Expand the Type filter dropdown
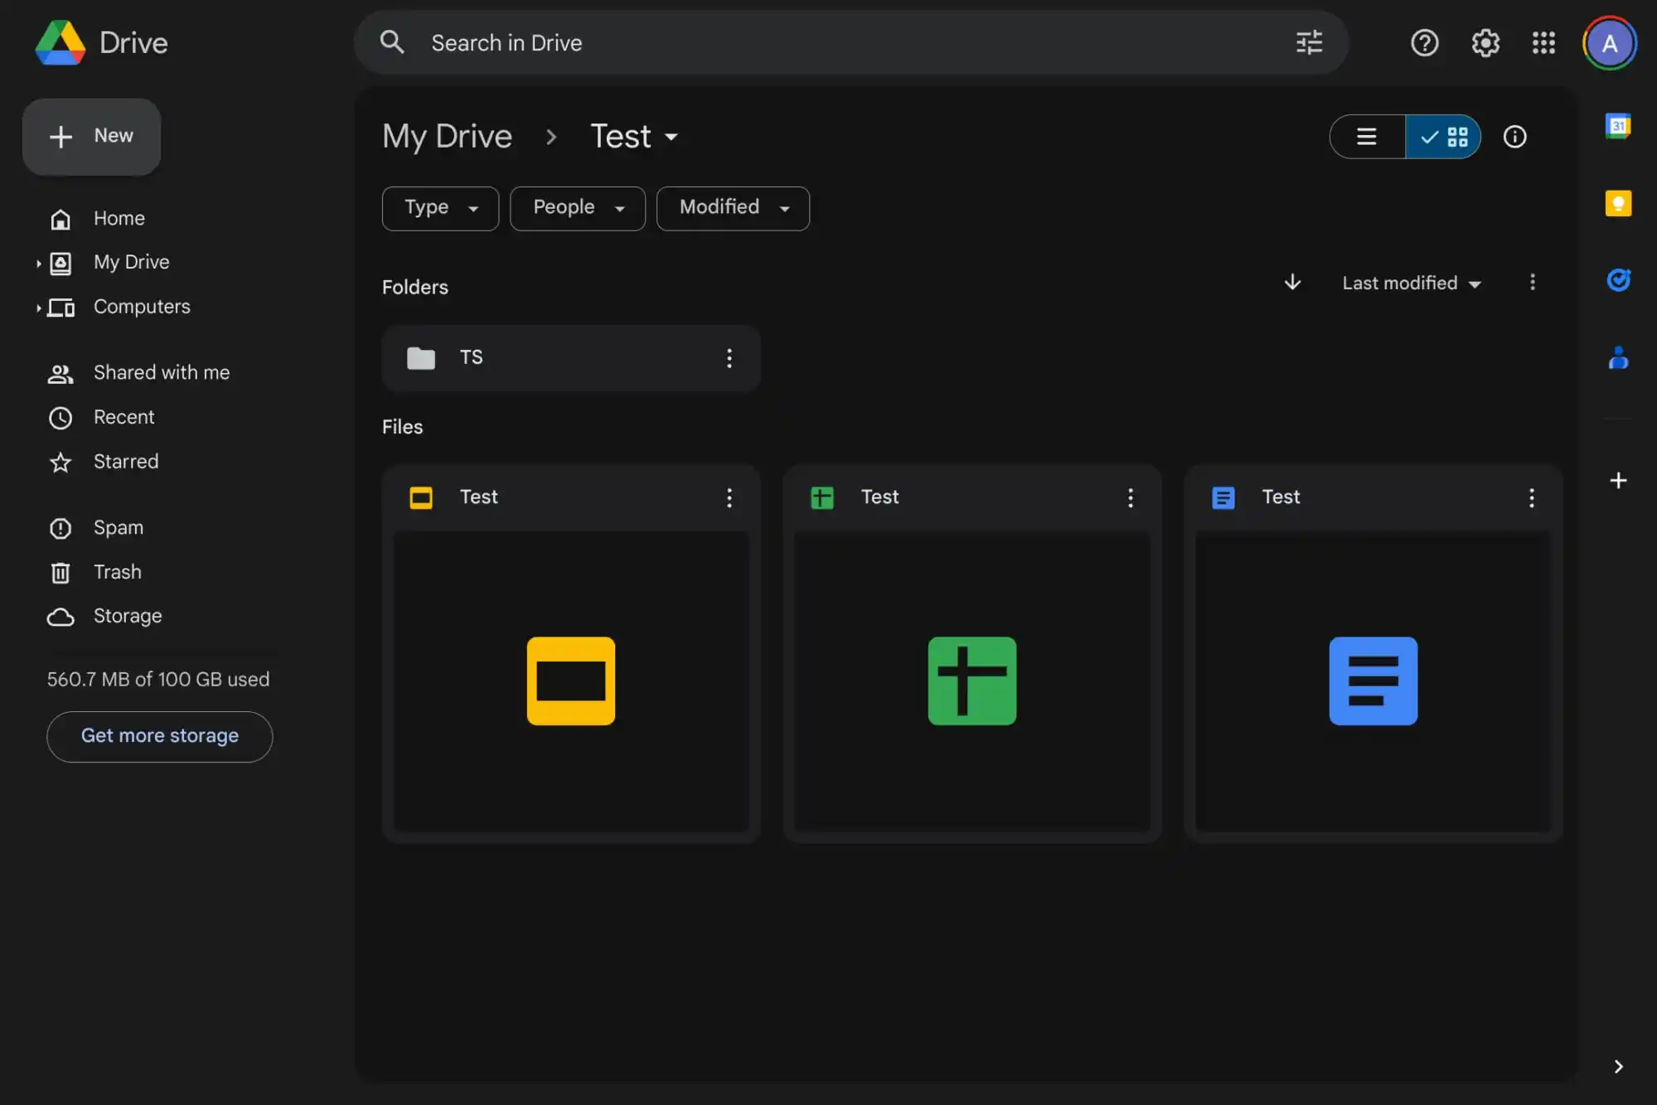The height and width of the screenshot is (1105, 1657). pos(440,207)
